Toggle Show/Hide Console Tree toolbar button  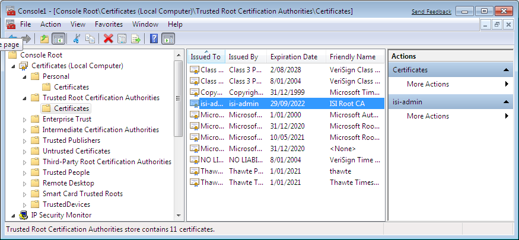tap(58, 39)
